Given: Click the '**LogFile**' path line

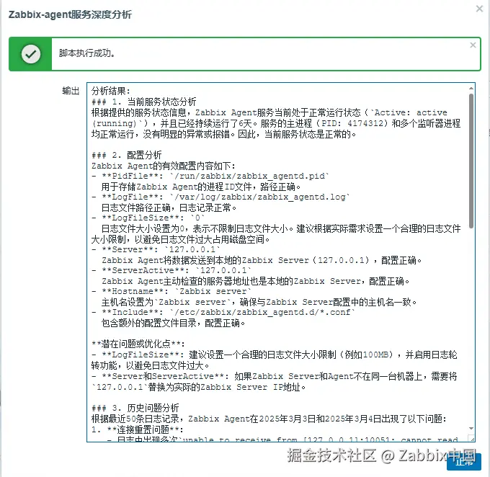Looking at the screenshot, I should [220, 197].
